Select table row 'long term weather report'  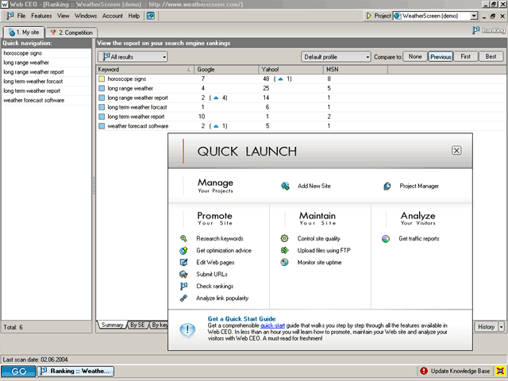[x=302, y=117]
